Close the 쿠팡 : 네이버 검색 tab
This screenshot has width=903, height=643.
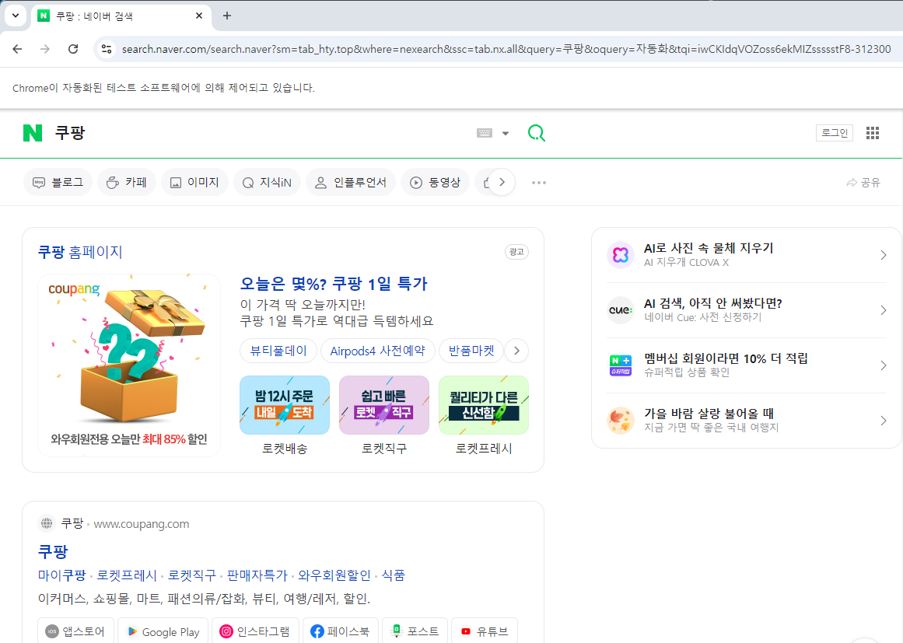(199, 16)
